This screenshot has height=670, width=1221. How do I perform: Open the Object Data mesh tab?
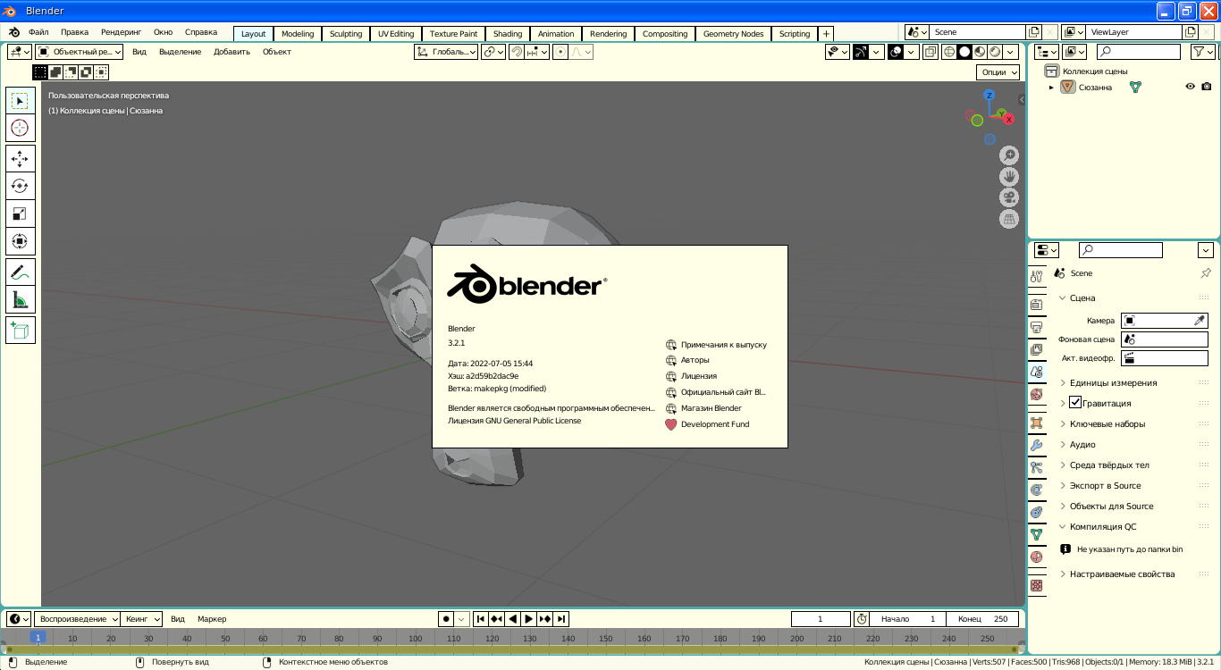[1036, 534]
